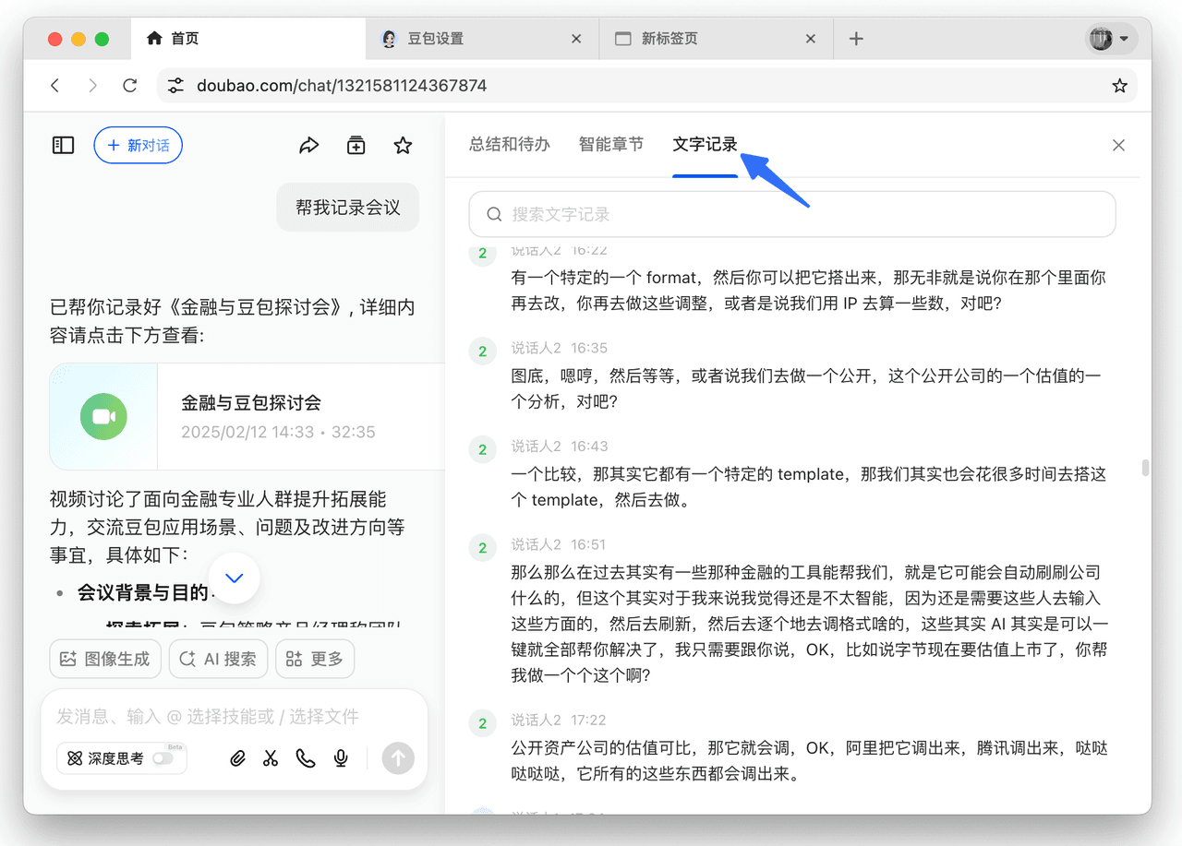
Task: Toggle the sidebar panel icon
Action: 63,145
